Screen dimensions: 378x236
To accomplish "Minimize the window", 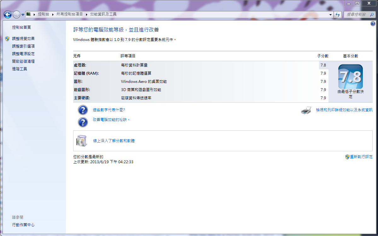I will point(349,3).
